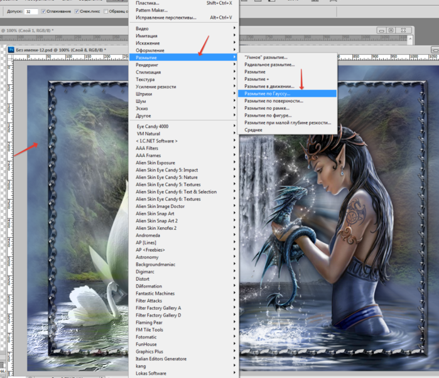Click the Photoshop icon on Без имени-12.psd title
Viewport: 439px width, 378px height.
pos(11,50)
